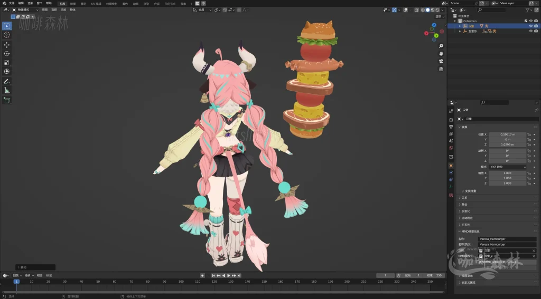Toggle X-ray display in viewport header
Viewport: 541px width, 299px height.
(416, 10)
